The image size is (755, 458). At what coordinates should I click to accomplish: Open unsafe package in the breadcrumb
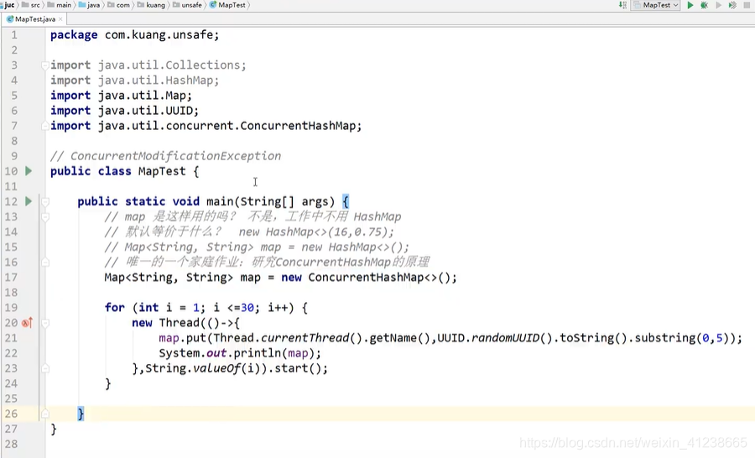tap(191, 5)
